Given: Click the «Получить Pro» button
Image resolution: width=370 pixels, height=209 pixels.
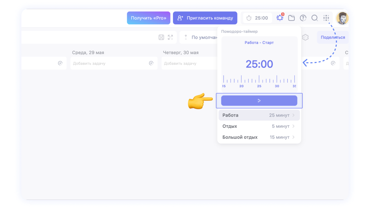Looking at the screenshot, I should (x=148, y=18).
